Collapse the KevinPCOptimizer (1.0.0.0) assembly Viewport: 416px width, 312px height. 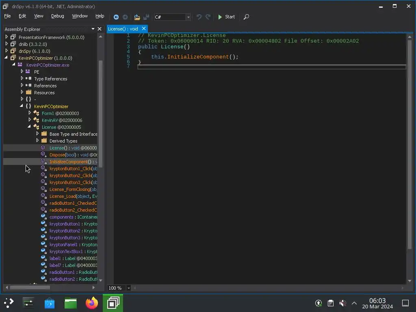tap(6, 58)
